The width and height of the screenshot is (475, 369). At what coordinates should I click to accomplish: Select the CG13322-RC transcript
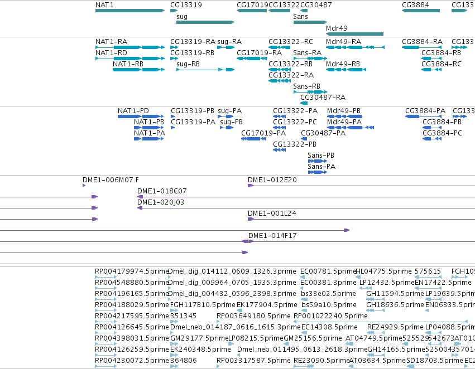280,47
